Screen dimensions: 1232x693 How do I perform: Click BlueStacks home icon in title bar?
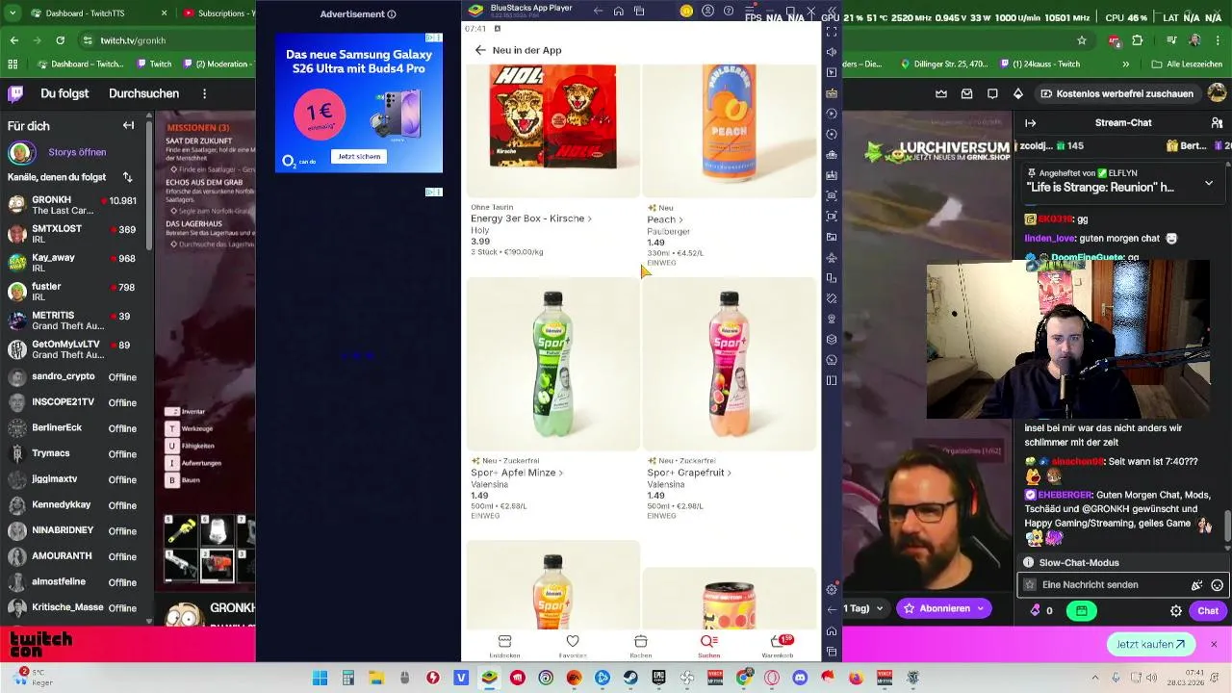tap(618, 11)
